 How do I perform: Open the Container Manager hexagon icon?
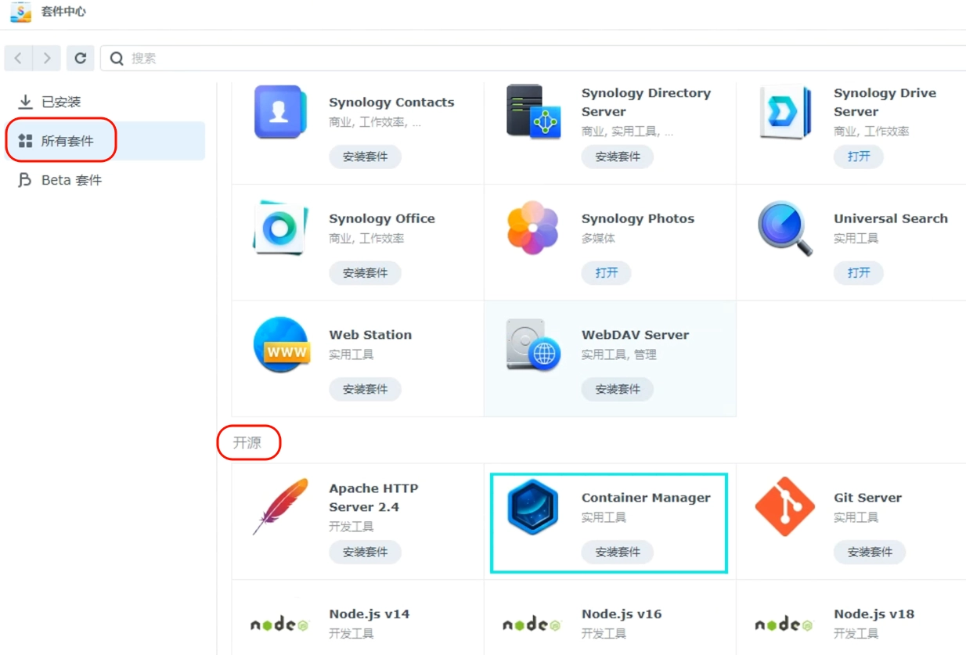(533, 507)
